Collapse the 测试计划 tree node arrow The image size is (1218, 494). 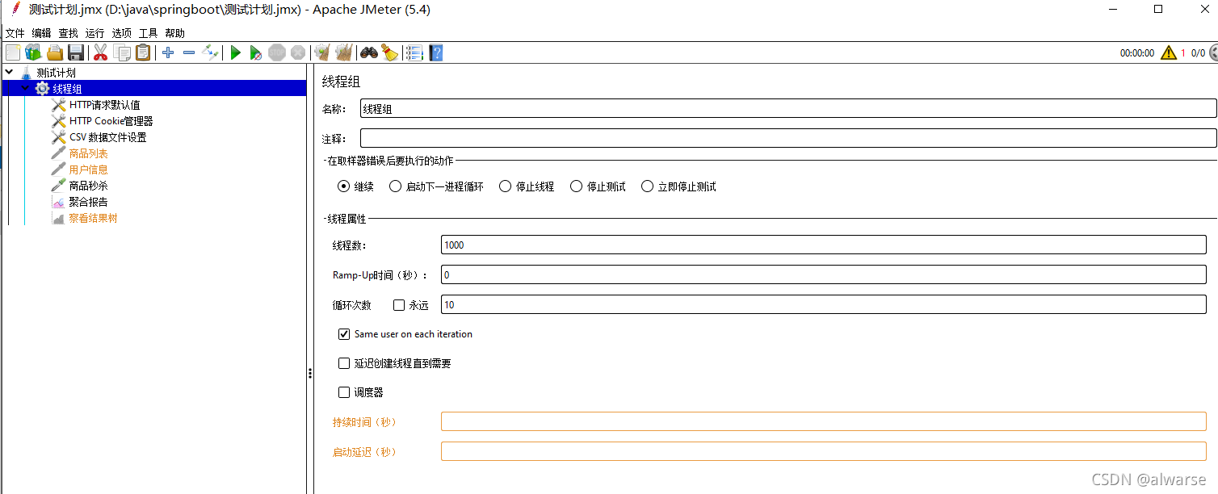click(9, 72)
